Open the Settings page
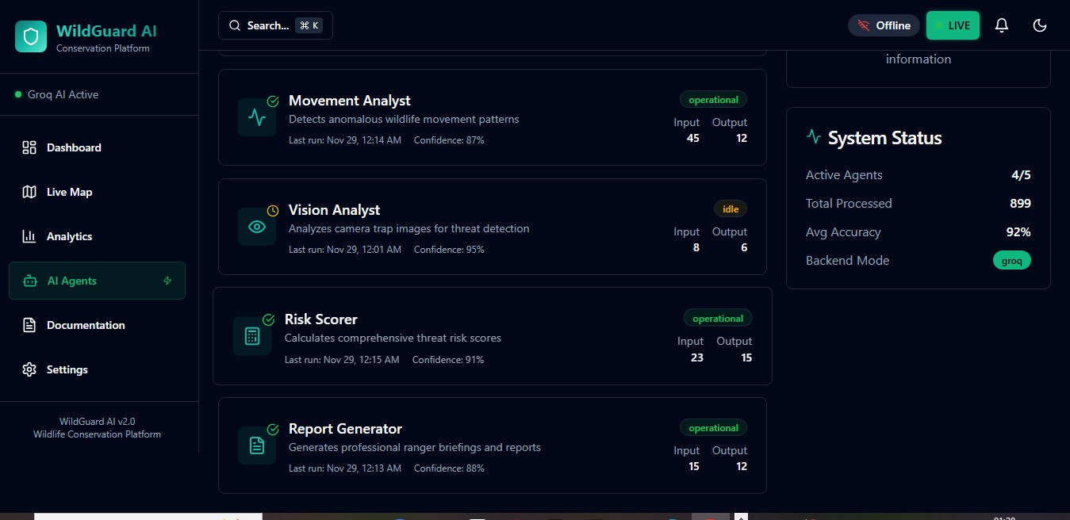 click(67, 369)
